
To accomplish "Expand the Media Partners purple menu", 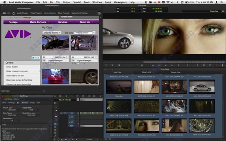I will (x=39, y=22).
